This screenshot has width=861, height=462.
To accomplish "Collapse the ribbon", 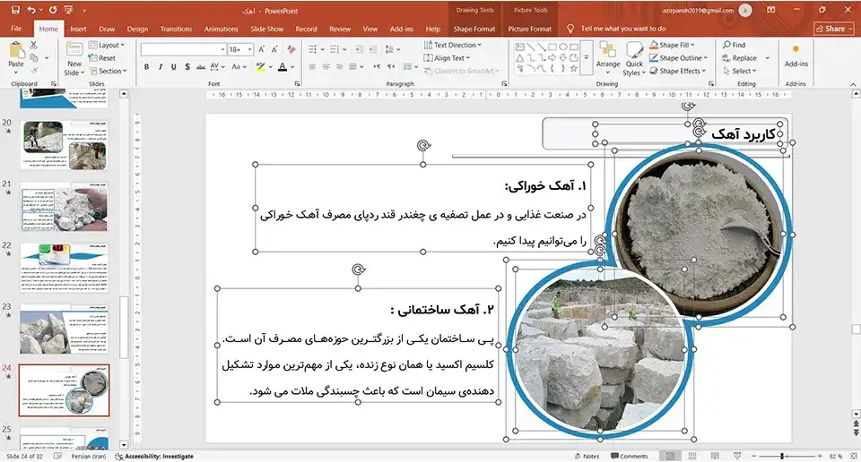I will pyautogui.click(x=853, y=84).
